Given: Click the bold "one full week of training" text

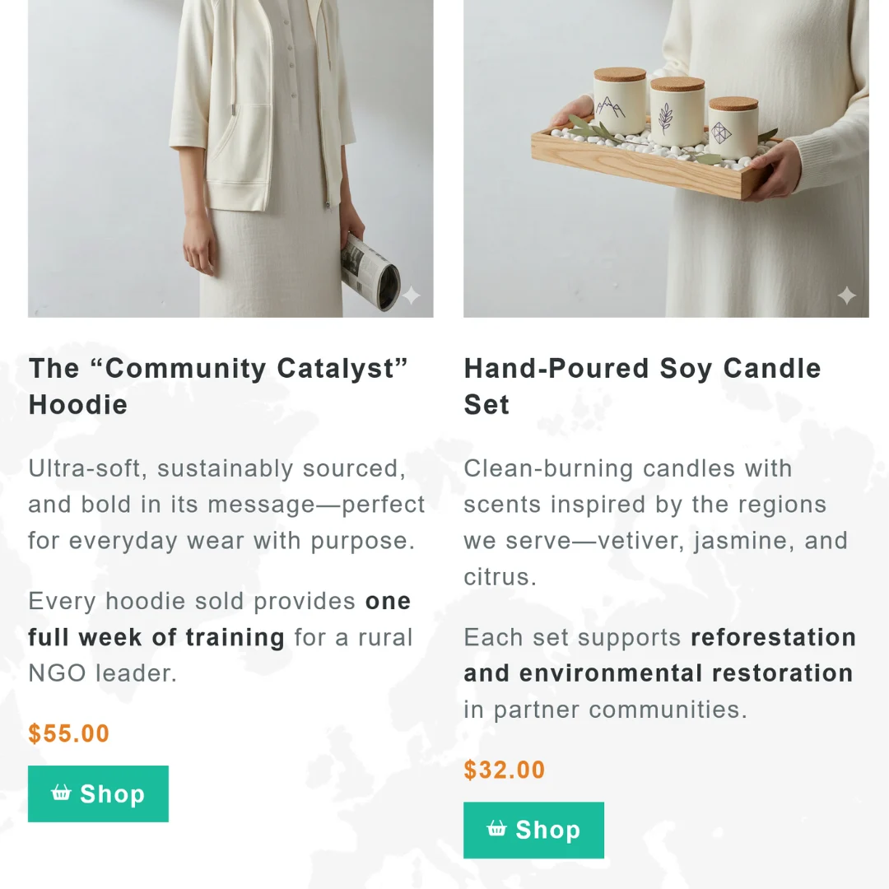Looking at the screenshot, I should [x=156, y=637].
